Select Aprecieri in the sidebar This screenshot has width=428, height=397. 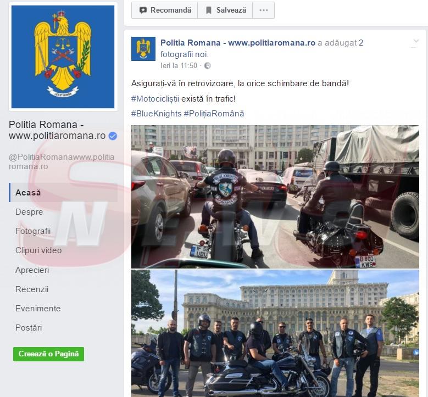coord(32,270)
